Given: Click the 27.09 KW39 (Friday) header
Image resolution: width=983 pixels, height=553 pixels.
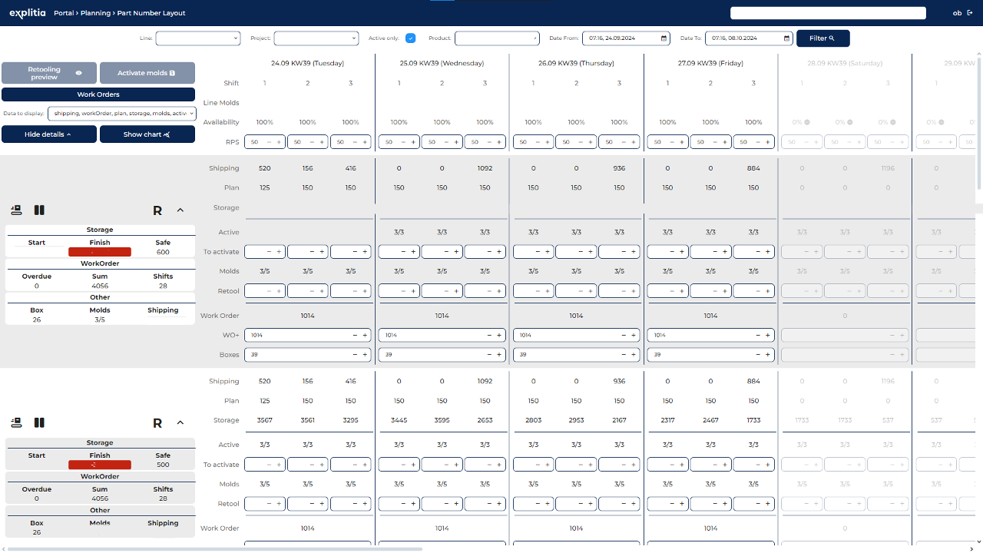Looking at the screenshot, I should (x=711, y=63).
